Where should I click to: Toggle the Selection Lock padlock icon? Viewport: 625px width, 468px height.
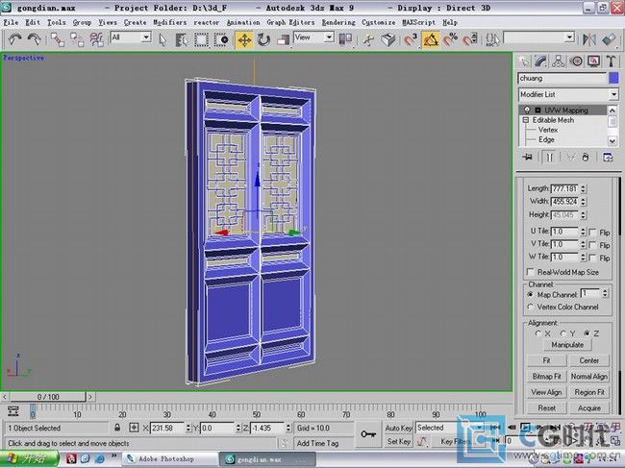click(x=117, y=428)
